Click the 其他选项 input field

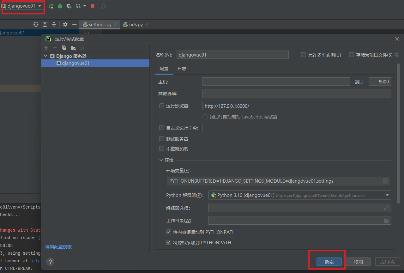pos(297,94)
